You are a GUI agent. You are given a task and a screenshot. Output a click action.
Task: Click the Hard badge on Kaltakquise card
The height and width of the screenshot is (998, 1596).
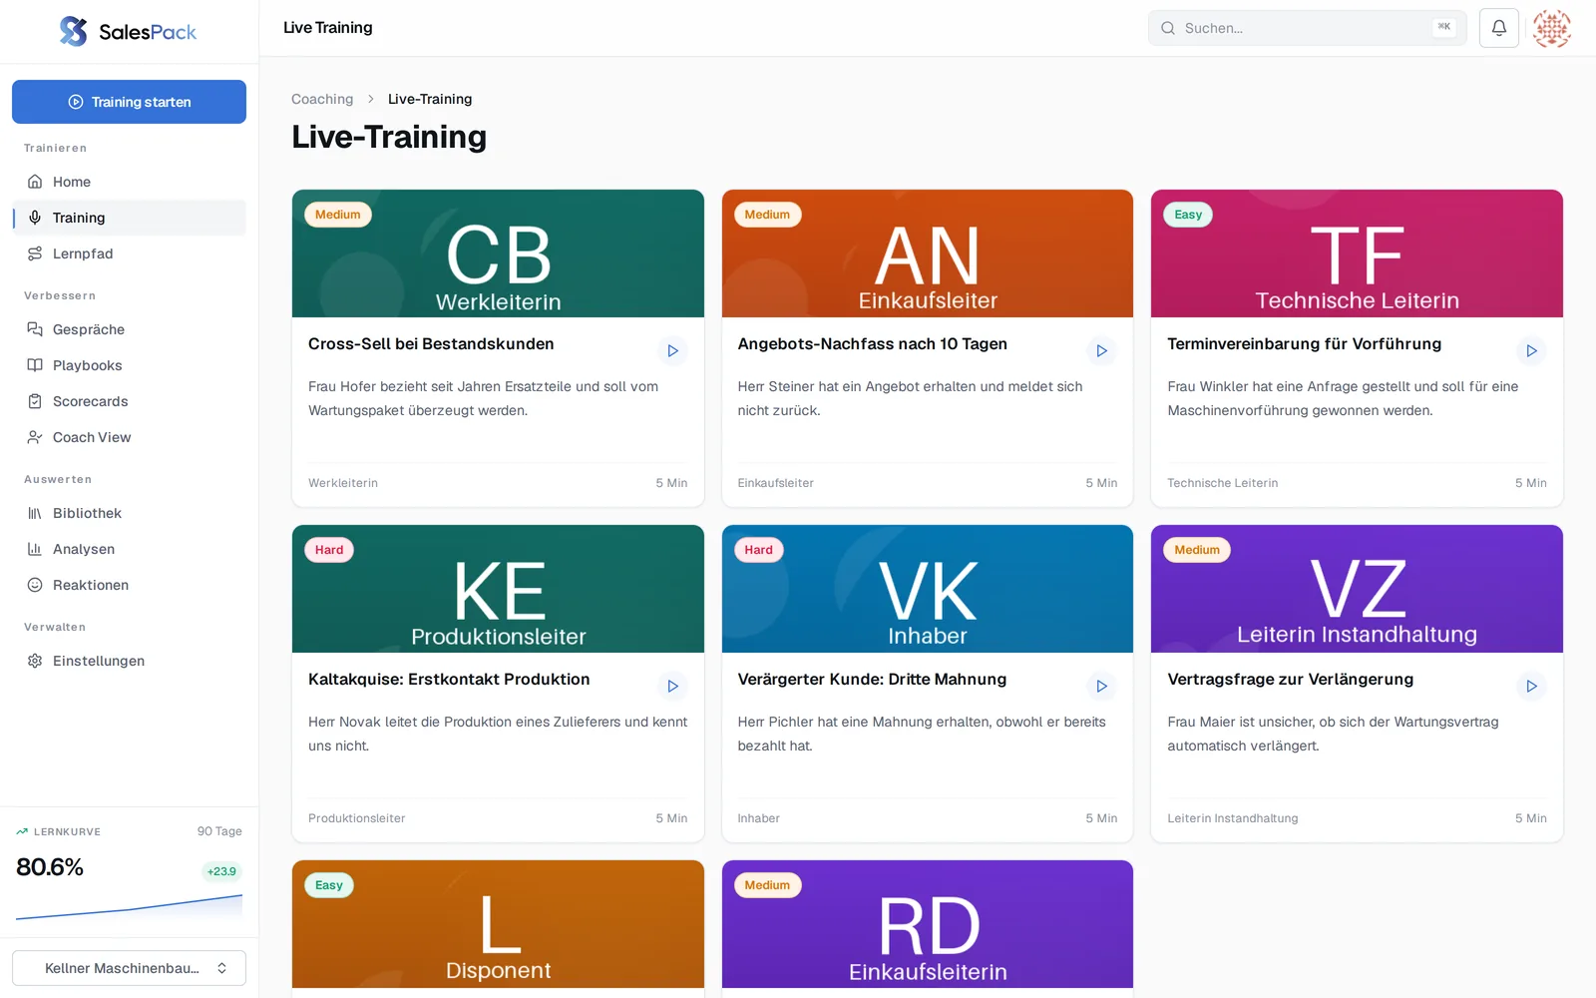329,550
